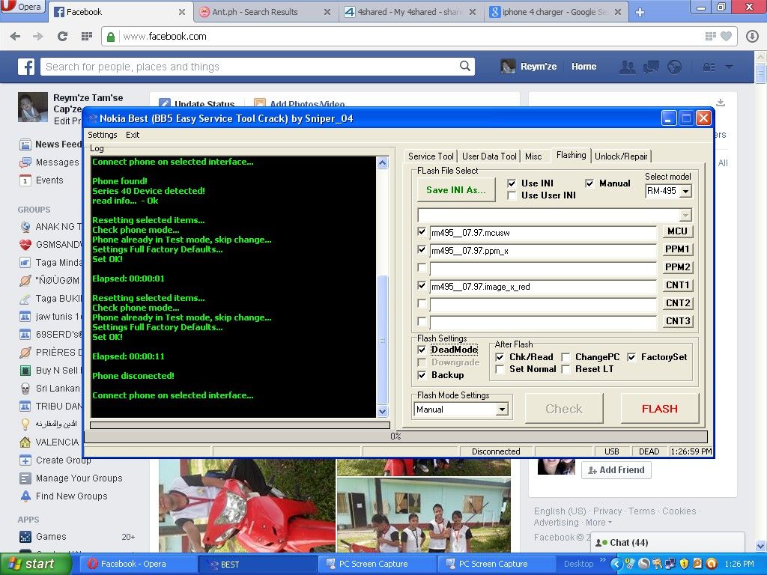767x575 pixels.
Task: Uncheck the FactorySet option
Action: 631,357
